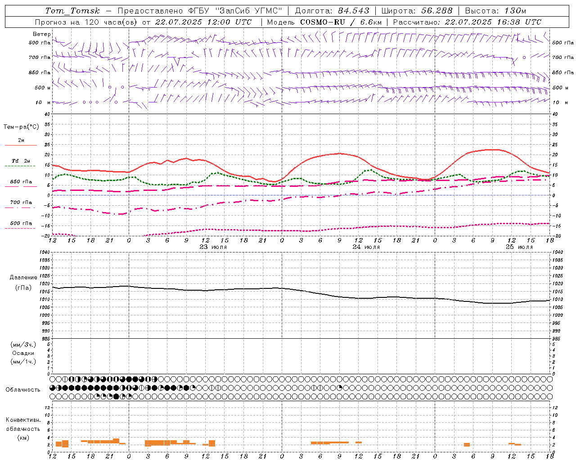Click the (гПа) unit label under Давление
The width and height of the screenshot is (576, 460).
pos(23,288)
